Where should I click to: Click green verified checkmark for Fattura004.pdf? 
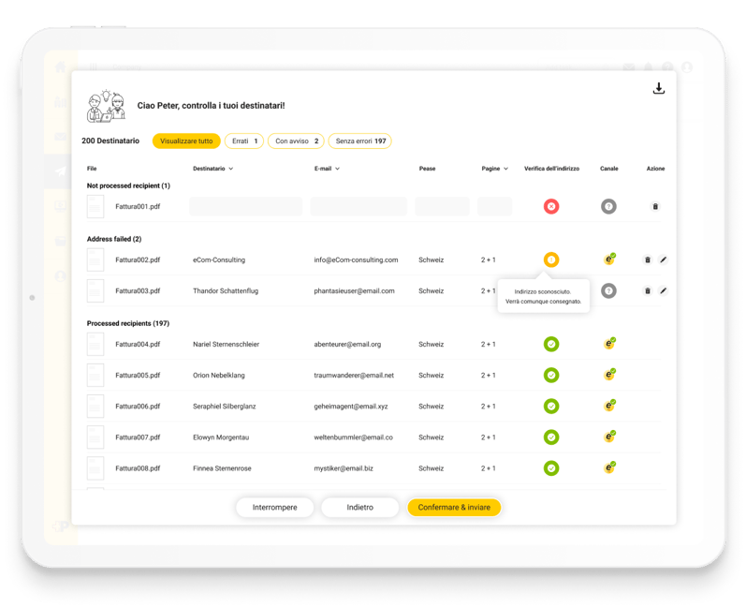pos(551,344)
